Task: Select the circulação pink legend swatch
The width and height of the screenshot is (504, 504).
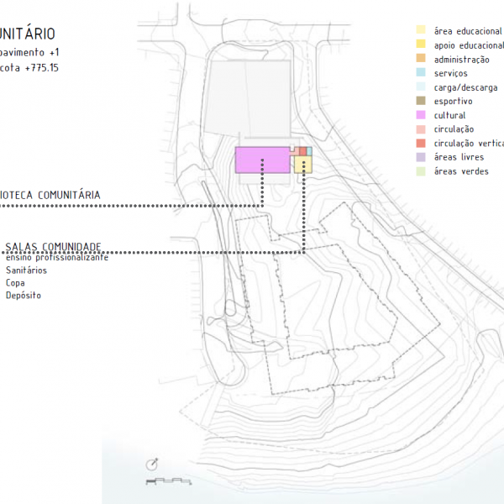Action: coord(421,129)
